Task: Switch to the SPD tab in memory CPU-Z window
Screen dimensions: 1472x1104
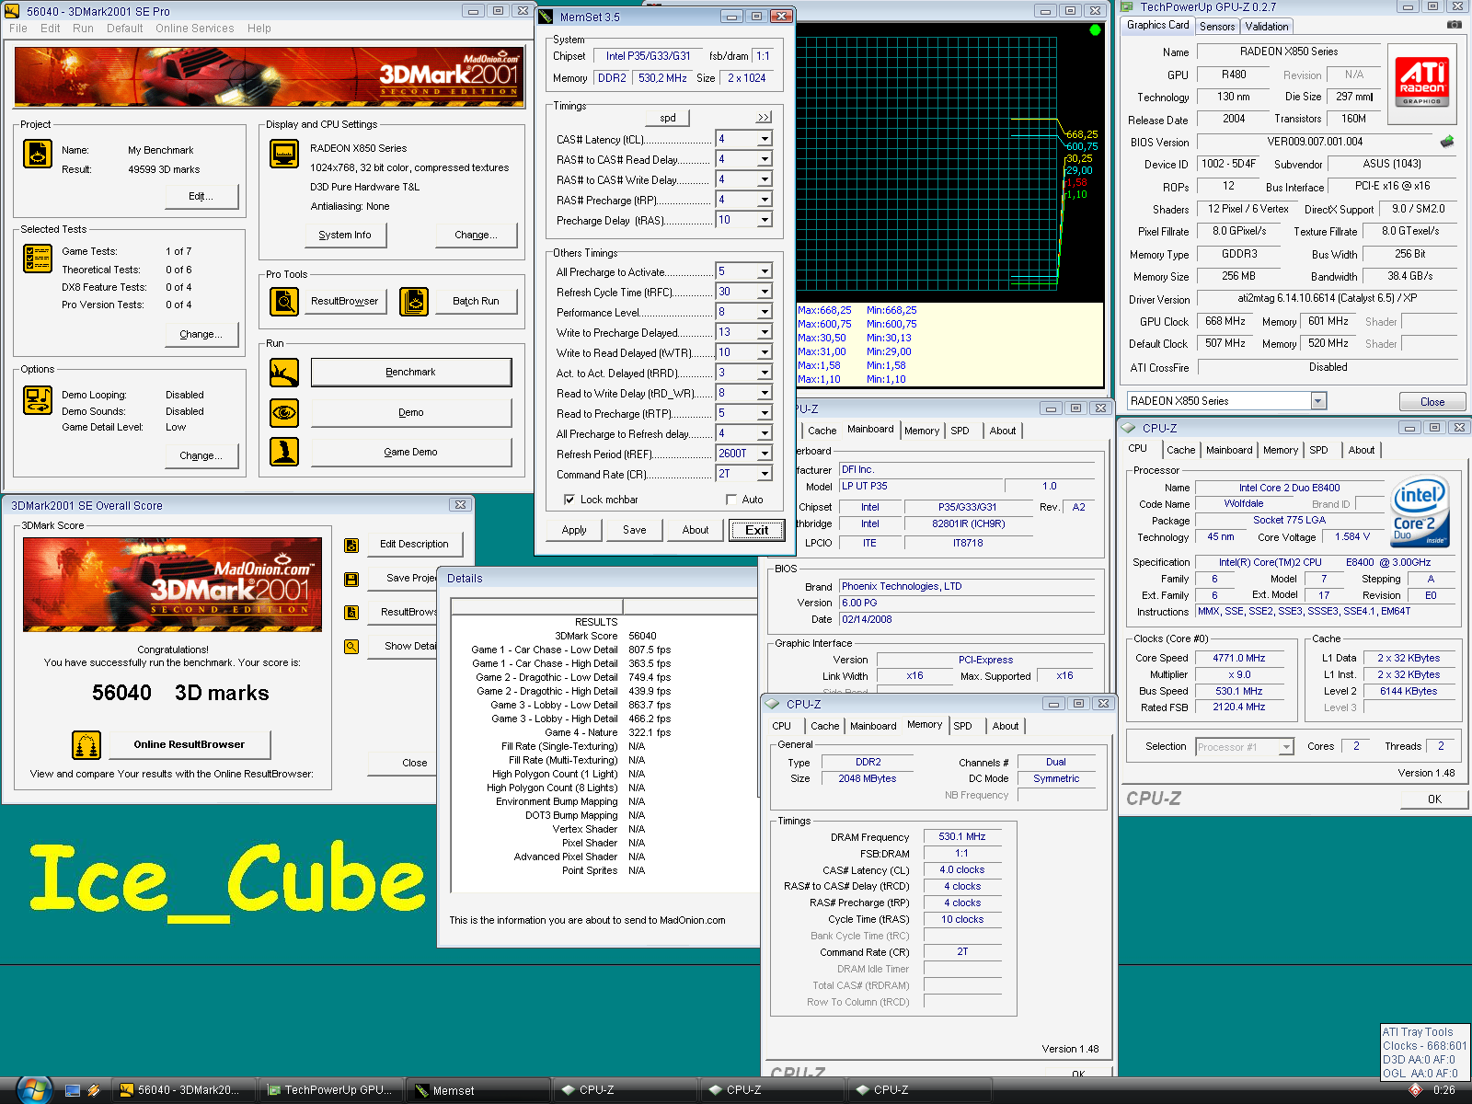Action: click(962, 726)
